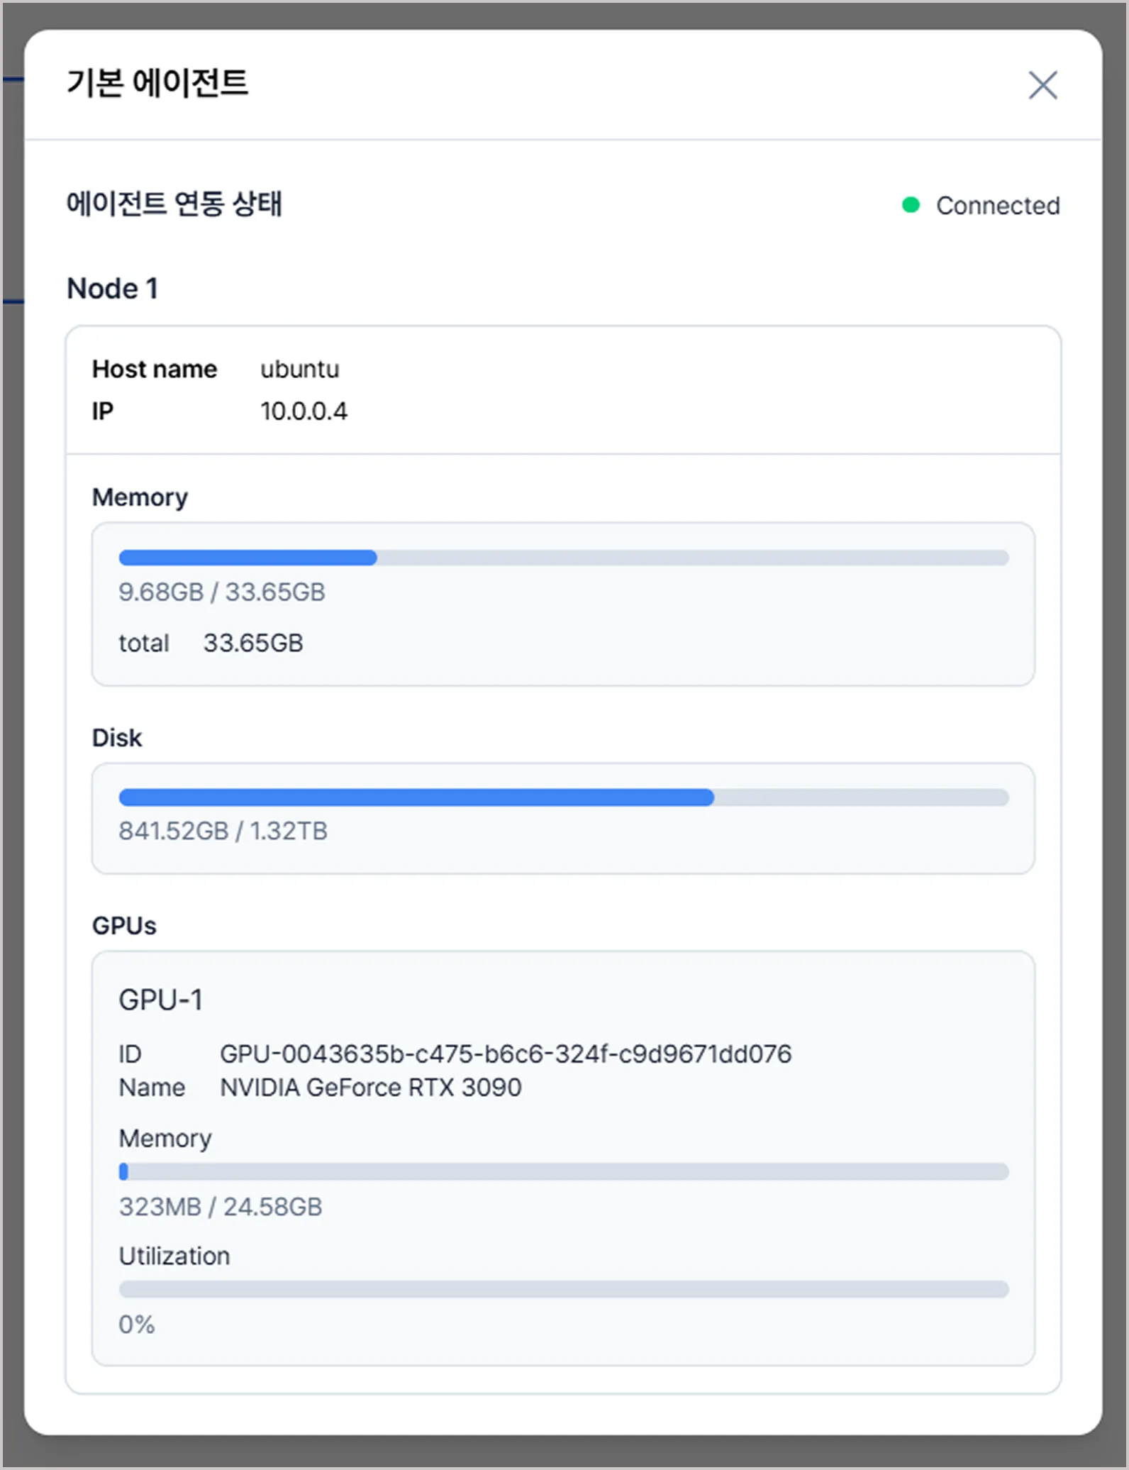
Task: Click the GPU ID field label
Action: (130, 1054)
